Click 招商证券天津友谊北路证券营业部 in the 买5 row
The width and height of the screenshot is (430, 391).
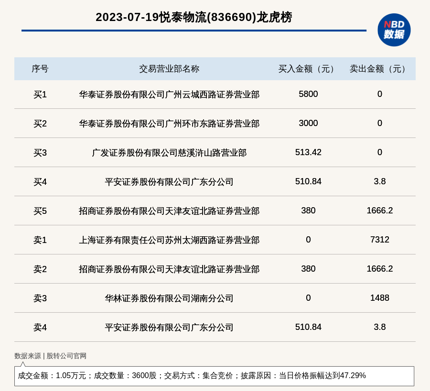click(169, 211)
